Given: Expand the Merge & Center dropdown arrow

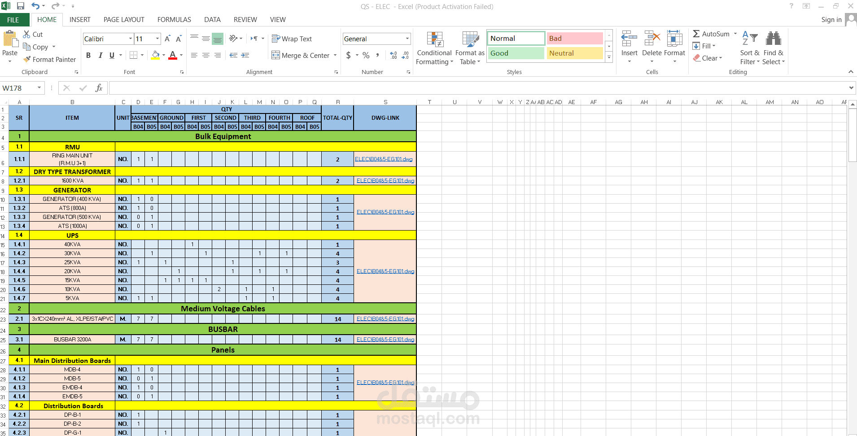Looking at the screenshot, I should click(335, 55).
